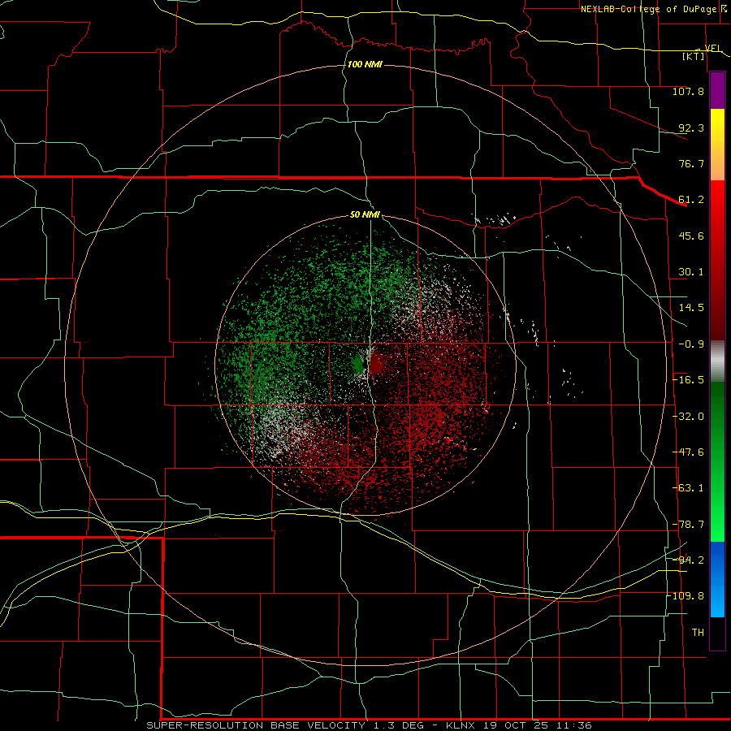Click the 30.1 velocity scale value

[691, 272]
